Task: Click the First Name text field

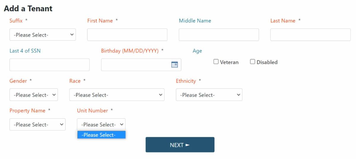Action: 127,35
